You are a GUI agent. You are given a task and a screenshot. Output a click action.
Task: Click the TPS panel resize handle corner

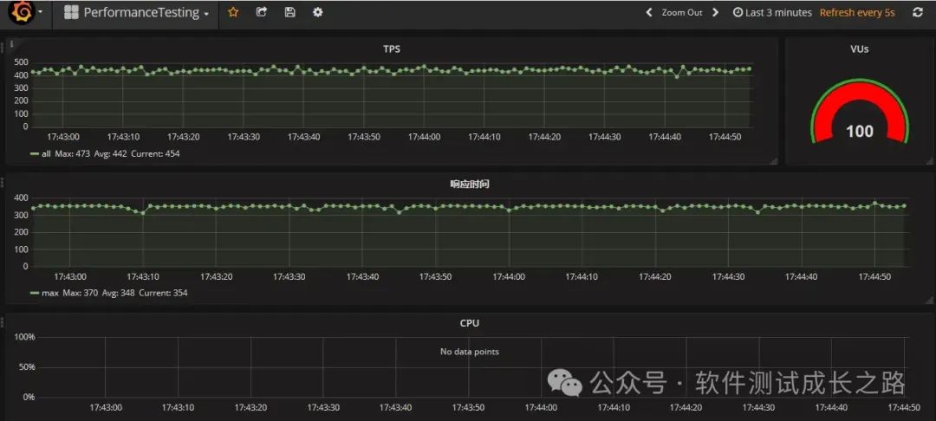click(x=774, y=161)
